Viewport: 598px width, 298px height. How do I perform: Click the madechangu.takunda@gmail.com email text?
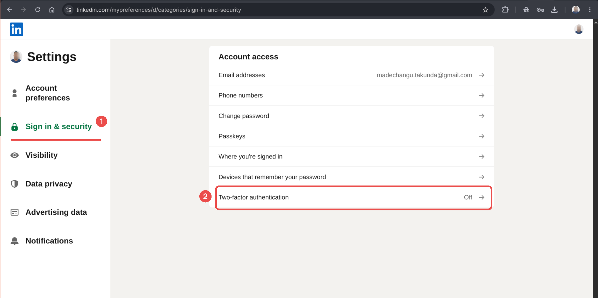[x=424, y=75]
